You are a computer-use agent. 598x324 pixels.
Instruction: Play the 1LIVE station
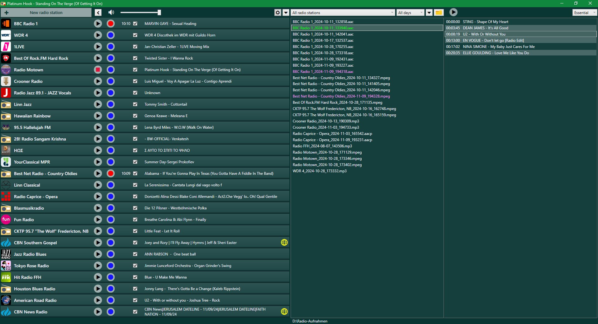(98, 46)
